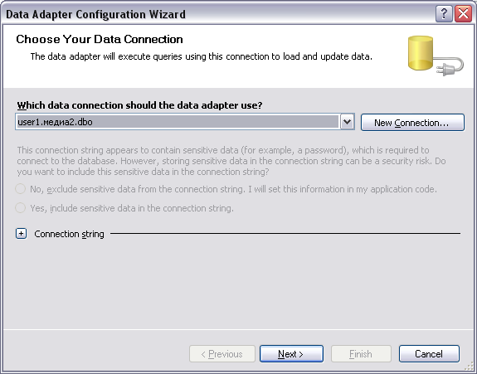The image size is (477, 374).
Task: Choose No, exclude sensitive data option
Action: [x=21, y=189]
